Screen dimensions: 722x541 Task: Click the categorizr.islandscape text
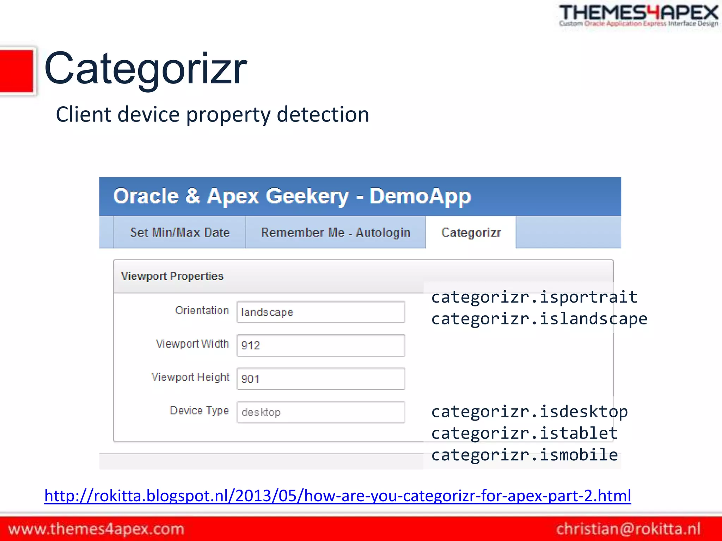coord(539,319)
